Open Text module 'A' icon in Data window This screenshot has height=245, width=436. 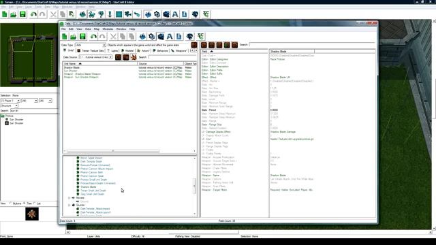click(x=170, y=36)
